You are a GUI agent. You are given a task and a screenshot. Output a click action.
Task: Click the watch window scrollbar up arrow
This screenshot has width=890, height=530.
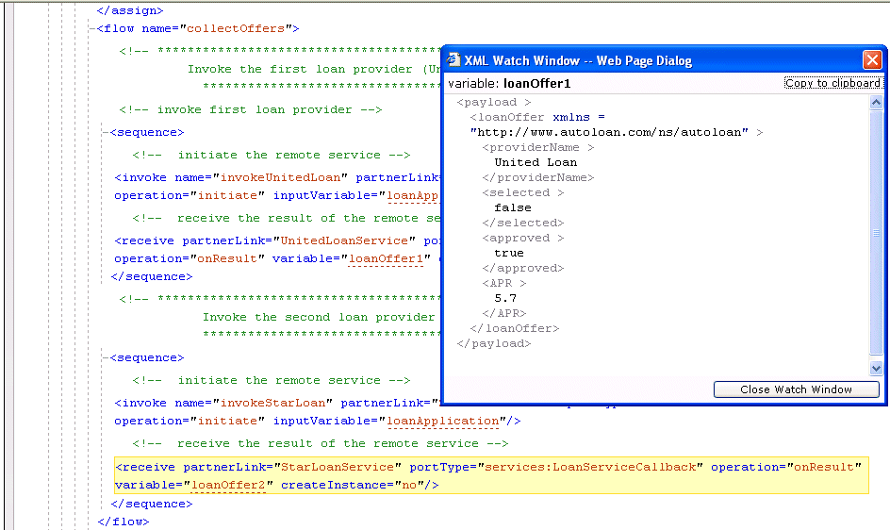point(876,102)
